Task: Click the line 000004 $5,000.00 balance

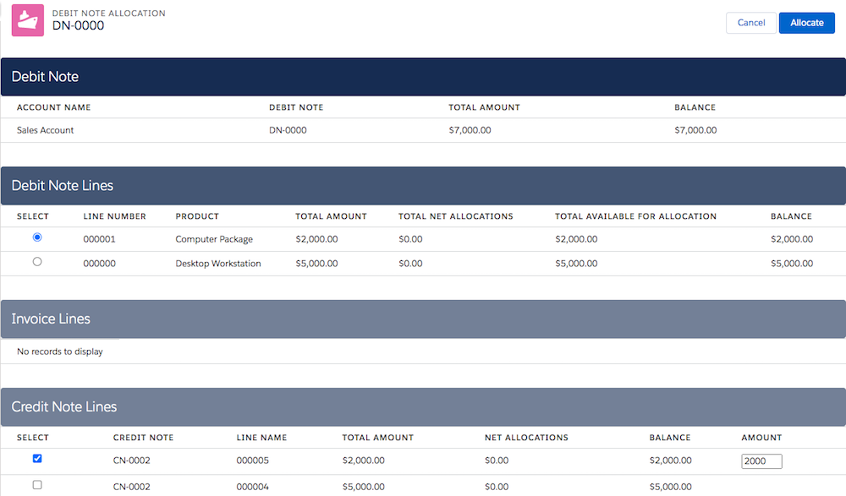Action: [671, 487]
